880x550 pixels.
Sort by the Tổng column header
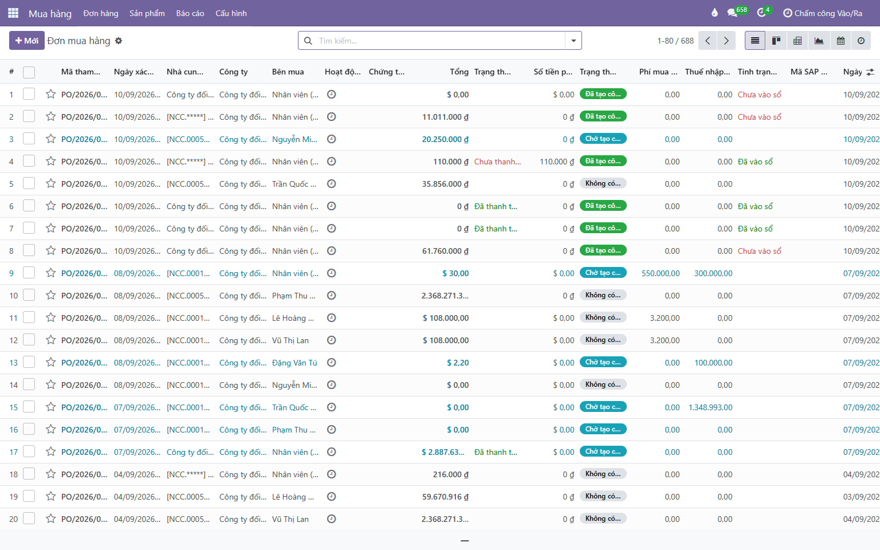pyautogui.click(x=459, y=72)
